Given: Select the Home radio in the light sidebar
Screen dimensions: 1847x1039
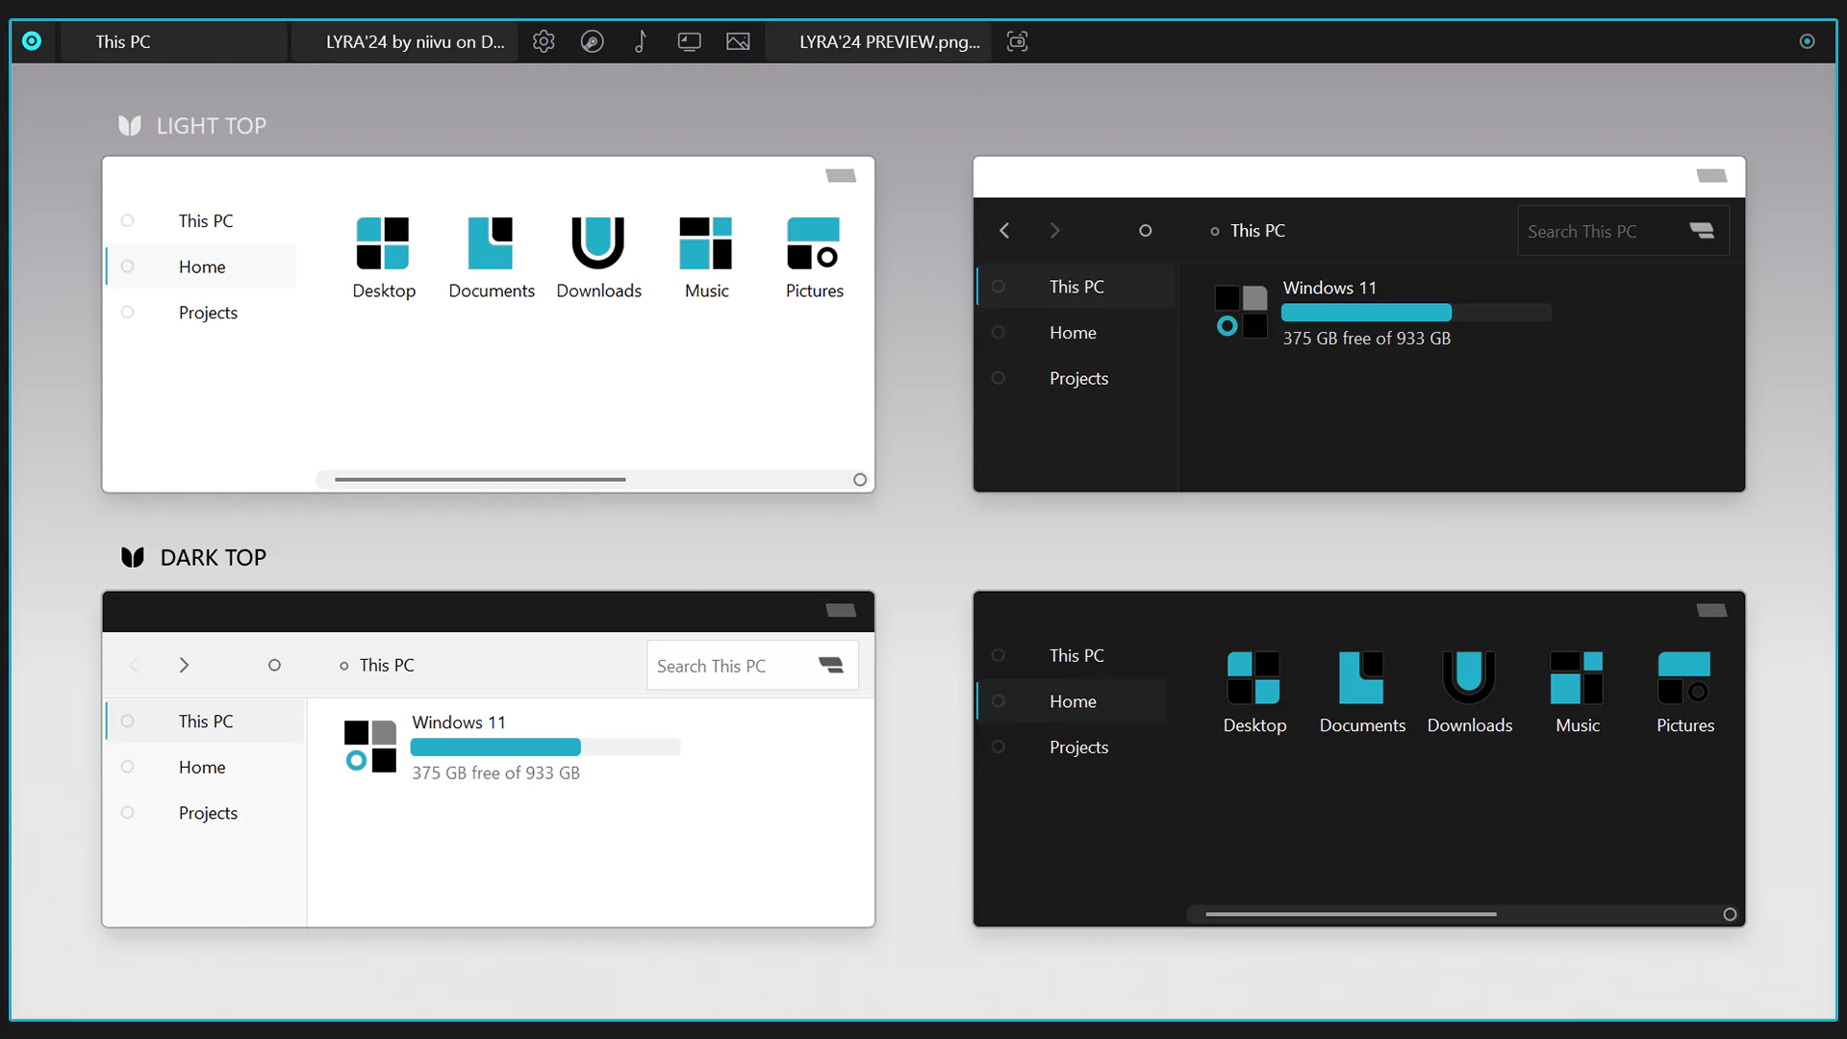Looking at the screenshot, I should coord(128,266).
